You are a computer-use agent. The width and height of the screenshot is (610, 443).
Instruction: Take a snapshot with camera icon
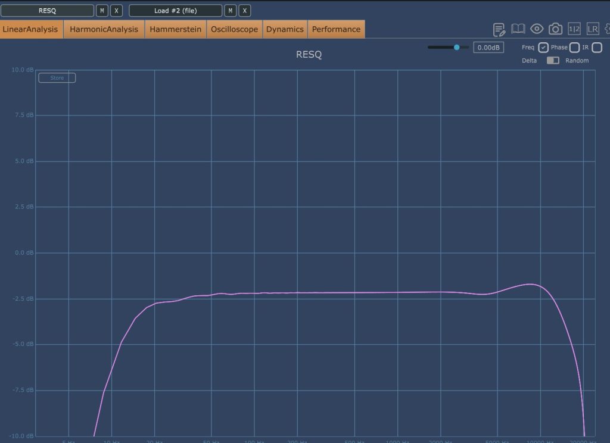[x=555, y=29]
